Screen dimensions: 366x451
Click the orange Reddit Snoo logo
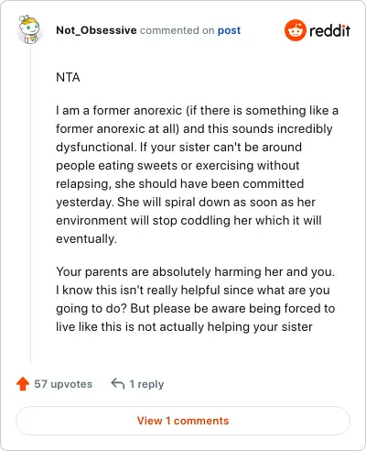point(295,30)
